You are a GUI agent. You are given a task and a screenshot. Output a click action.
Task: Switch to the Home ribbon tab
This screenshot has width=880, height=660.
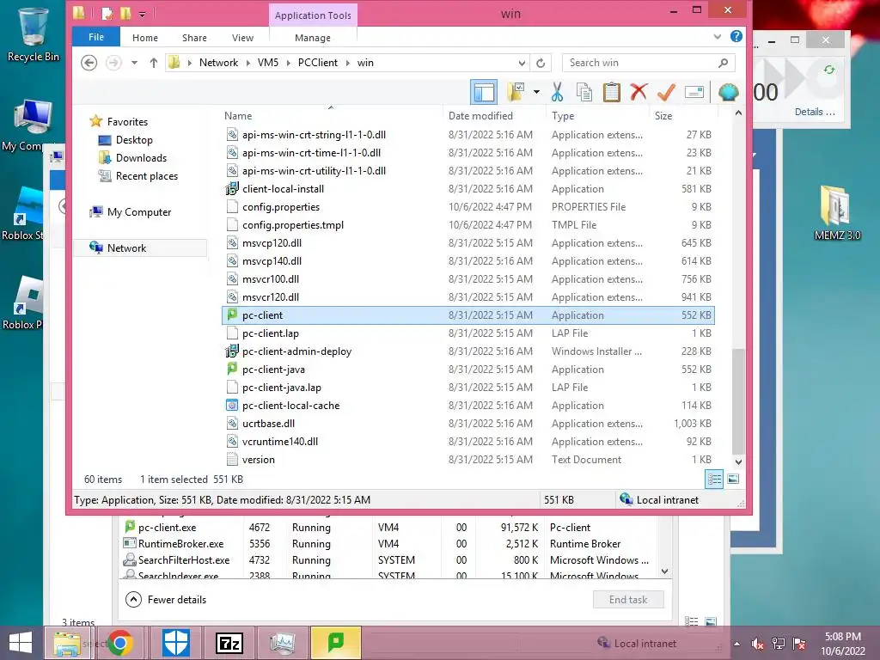[144, 38]
